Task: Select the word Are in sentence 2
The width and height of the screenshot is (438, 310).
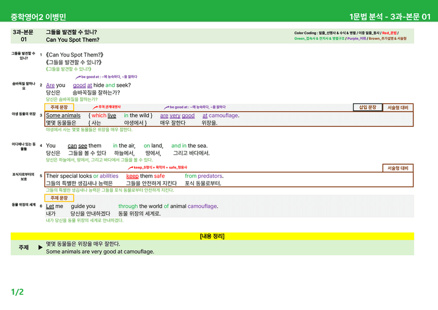Action: [50, 85]
